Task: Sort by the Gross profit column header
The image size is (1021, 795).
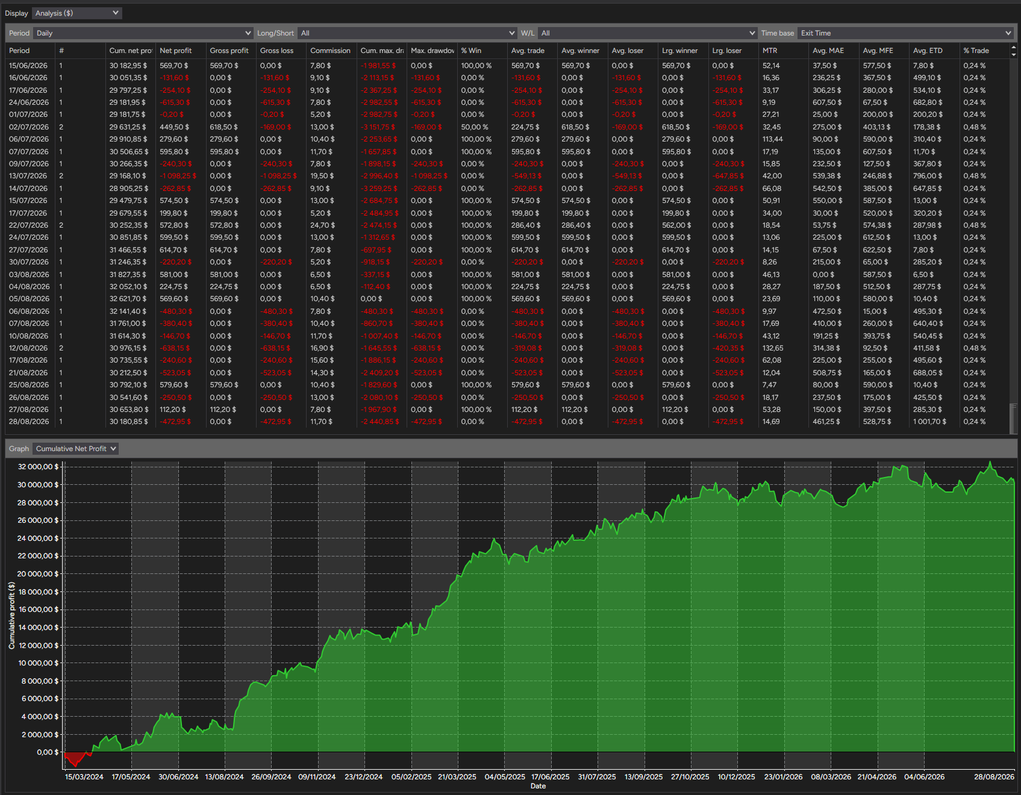Action: pyautogui.click(x=231, y=51)
